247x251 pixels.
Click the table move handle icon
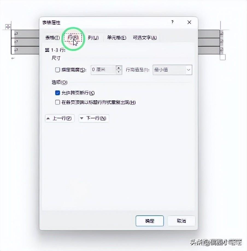click(8, 27)
